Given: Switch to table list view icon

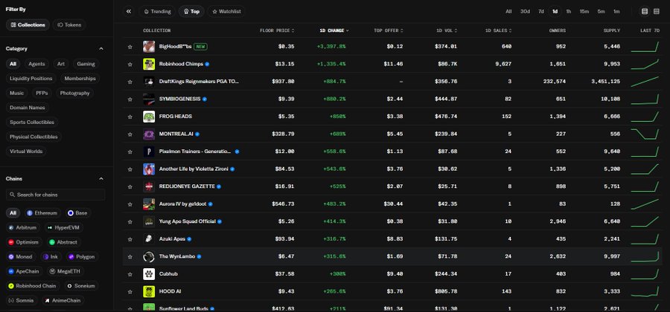Looking at the screenshot, I should 645,11.
